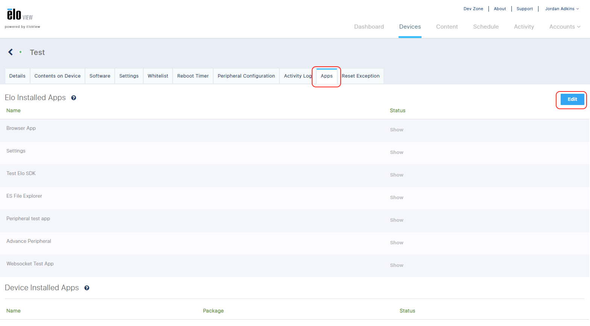Switch to the Peripheral Configuration tab
The height and width of the screenshot is (326, 590).
[x=246, y=76]
